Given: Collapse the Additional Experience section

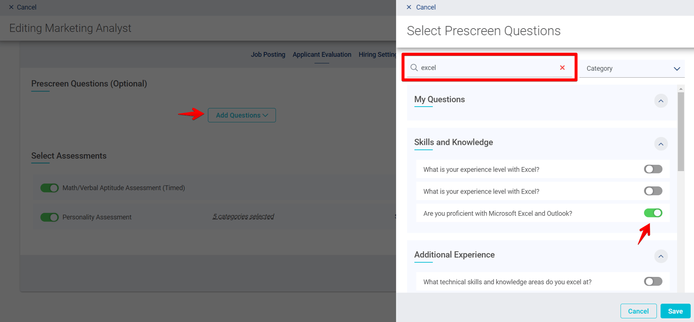Looking at the screenshot, I should pos(661,256).
